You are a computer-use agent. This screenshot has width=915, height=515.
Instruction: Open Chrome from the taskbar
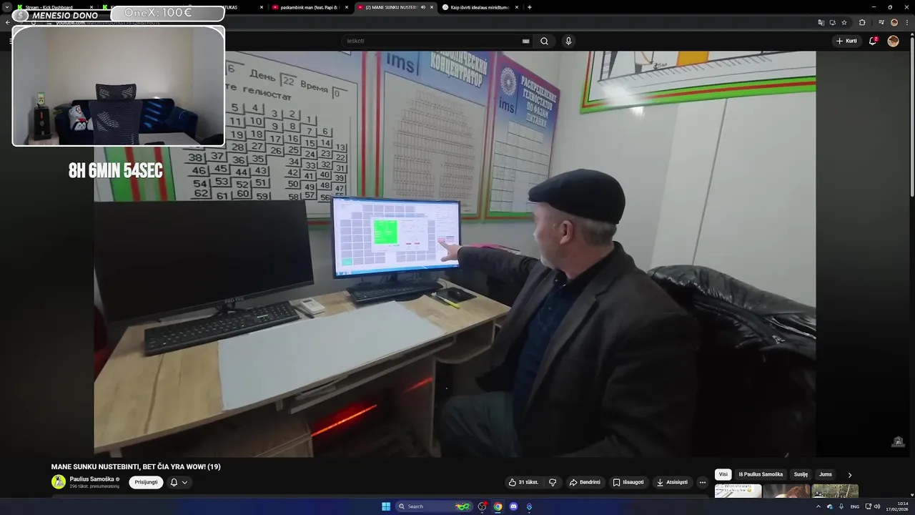pyautogui.click(x=498, y=506)
